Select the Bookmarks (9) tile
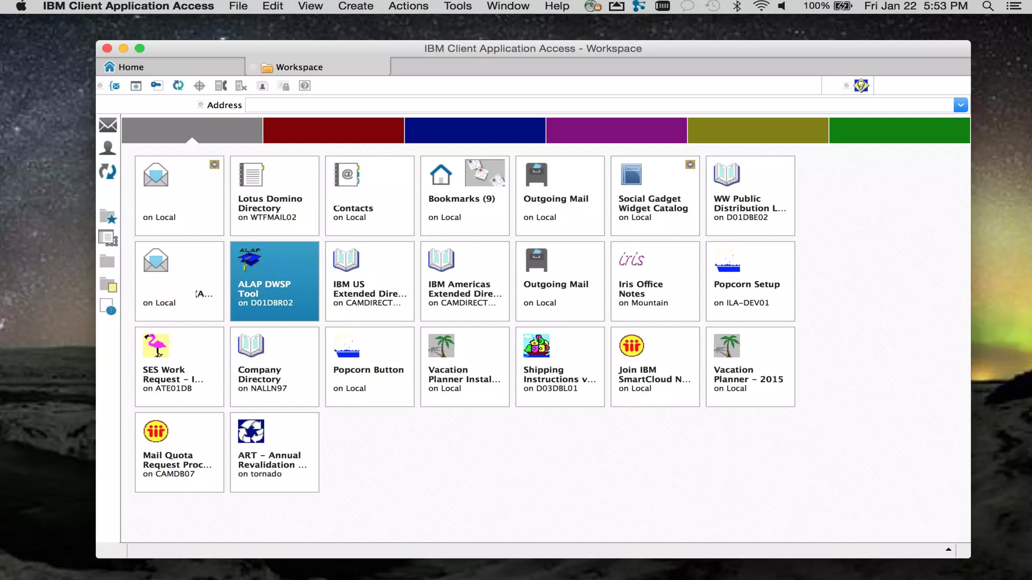The height and width of the screenshot is (580, 1032). [x=465, y=195]
